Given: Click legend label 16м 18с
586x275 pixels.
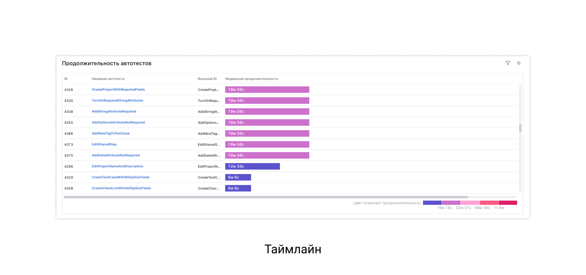Looking at the screenshot, I should pos(445,208).
